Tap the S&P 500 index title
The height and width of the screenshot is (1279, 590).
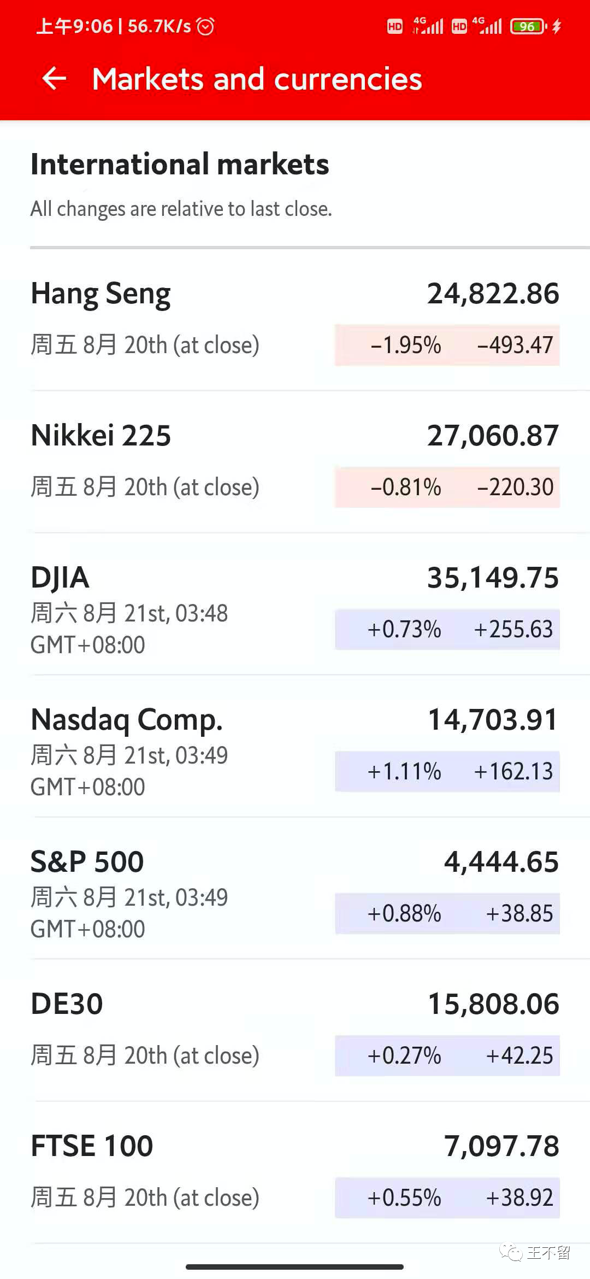tap(87, 862)
